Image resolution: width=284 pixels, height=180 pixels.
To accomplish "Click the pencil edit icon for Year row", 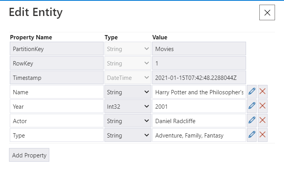I will tap(252, 106).
